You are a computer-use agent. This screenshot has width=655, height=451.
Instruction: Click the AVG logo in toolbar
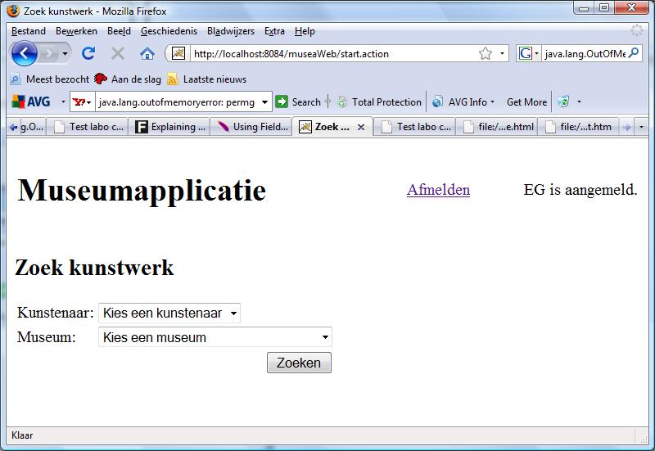(x=31, y=102)
